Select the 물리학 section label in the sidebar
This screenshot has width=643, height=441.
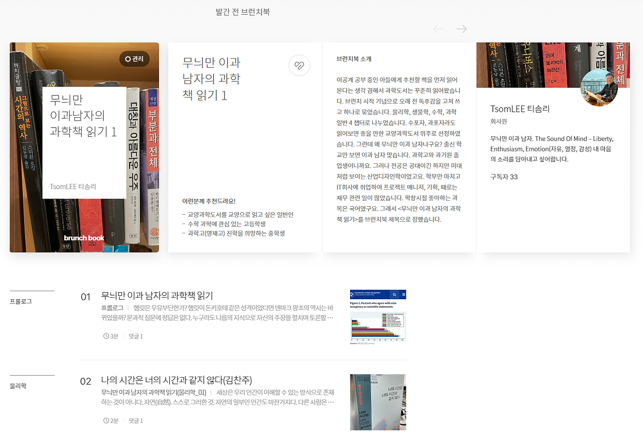click(18, 386)
